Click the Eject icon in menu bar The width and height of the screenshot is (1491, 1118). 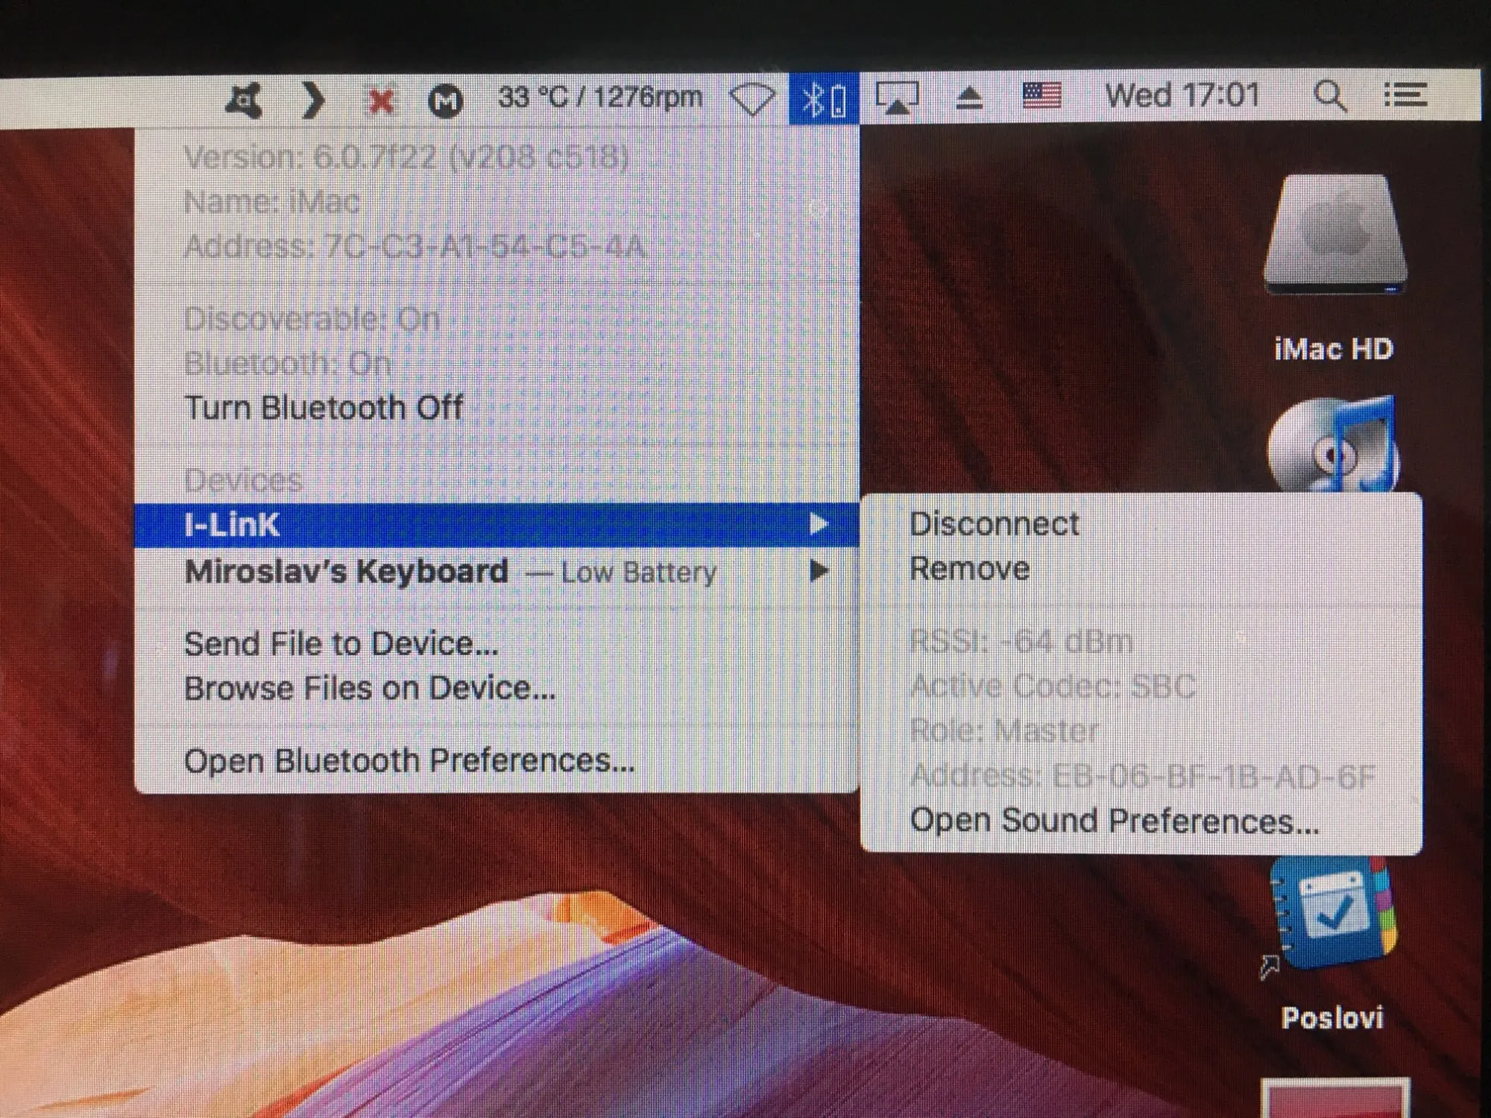click(x=969, y=98)
